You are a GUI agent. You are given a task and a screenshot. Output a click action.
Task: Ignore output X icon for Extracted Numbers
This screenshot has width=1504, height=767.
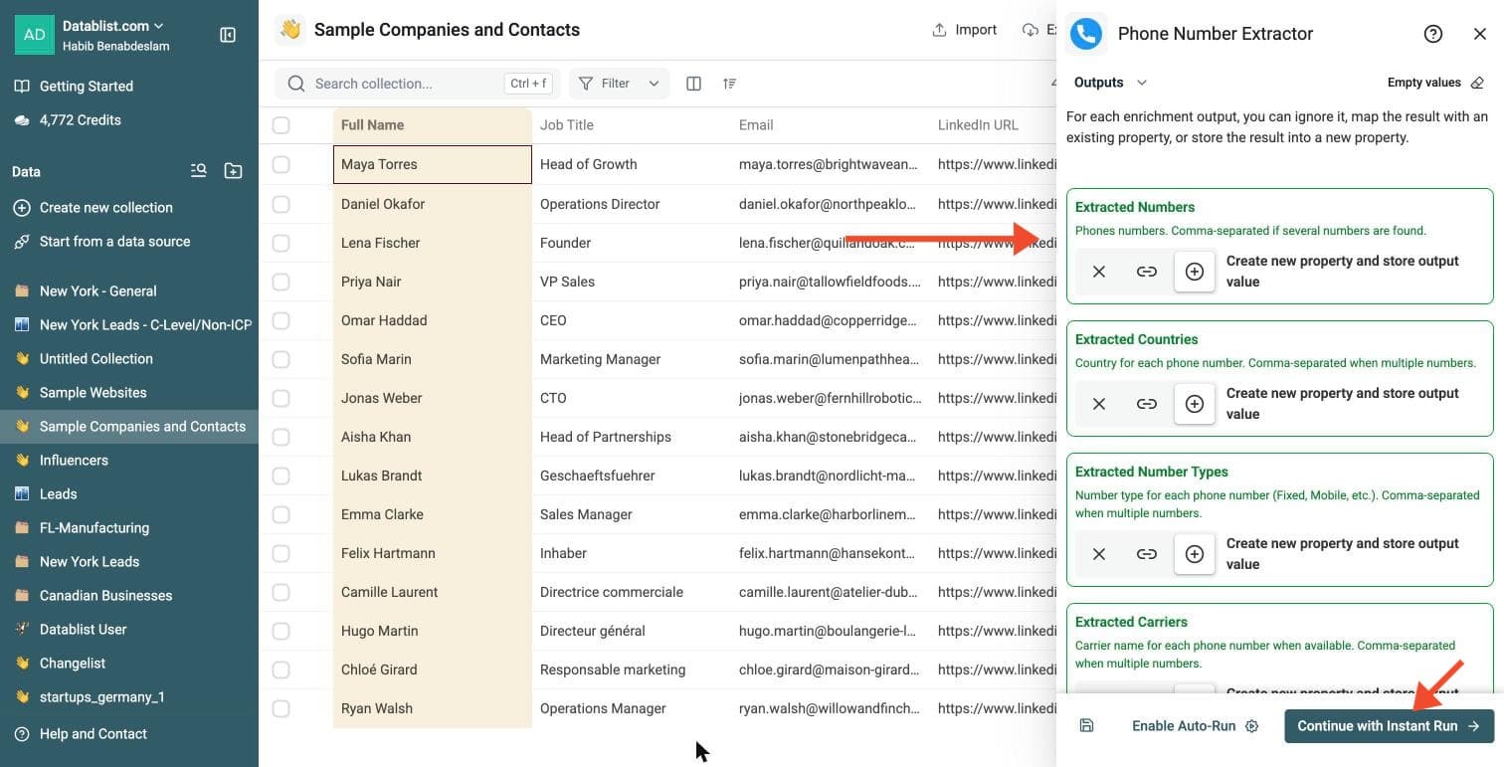pos(1099,272)
